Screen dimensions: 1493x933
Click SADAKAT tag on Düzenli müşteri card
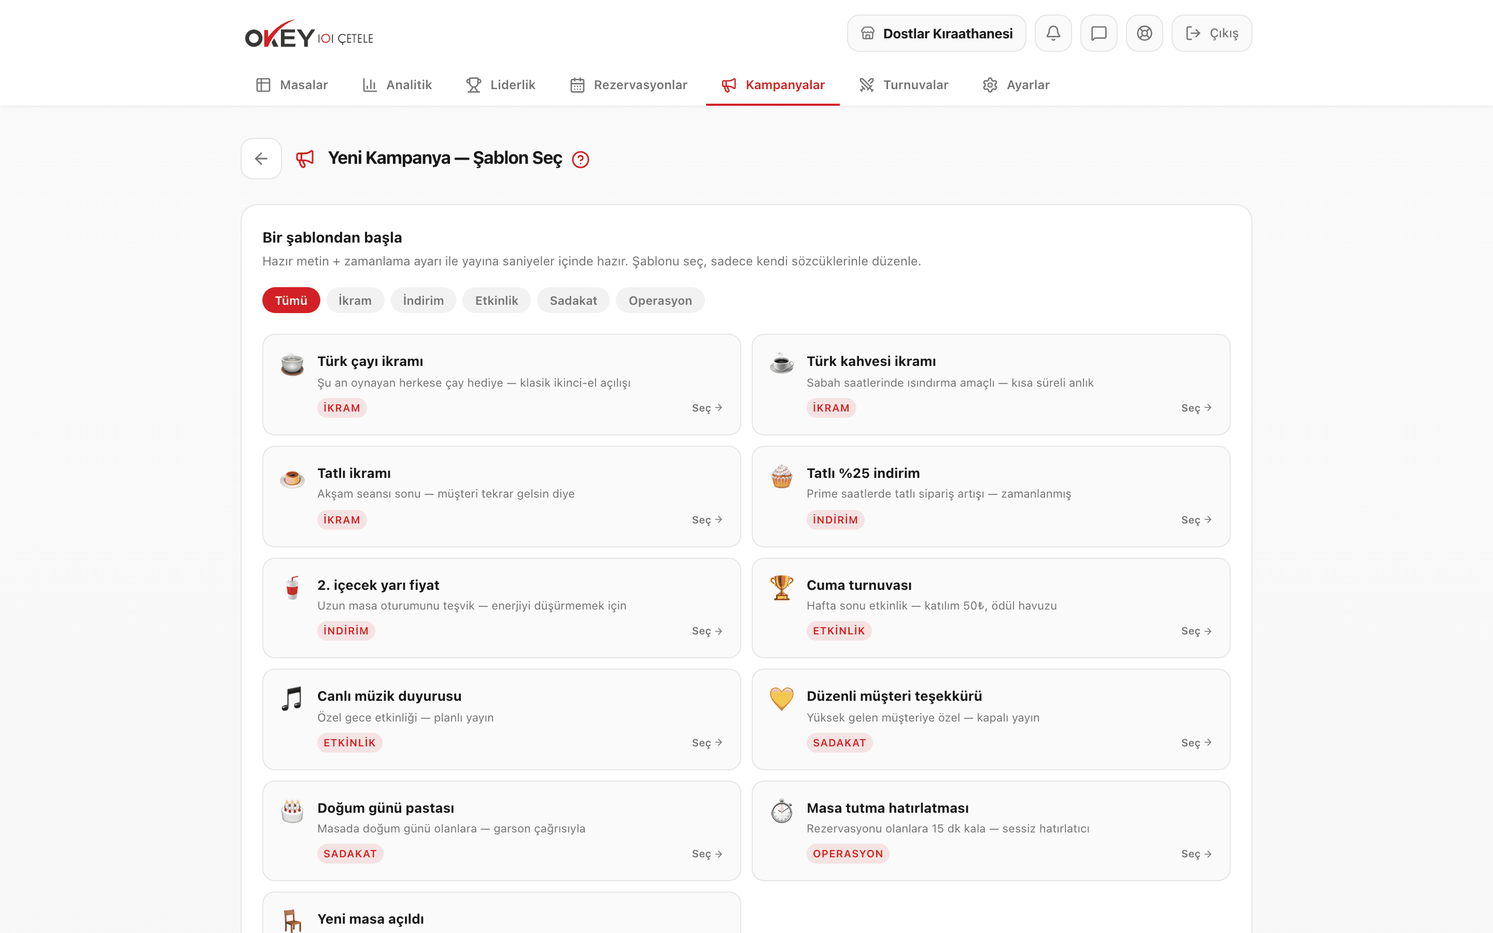pyautogui.click(x=840, y=742)
